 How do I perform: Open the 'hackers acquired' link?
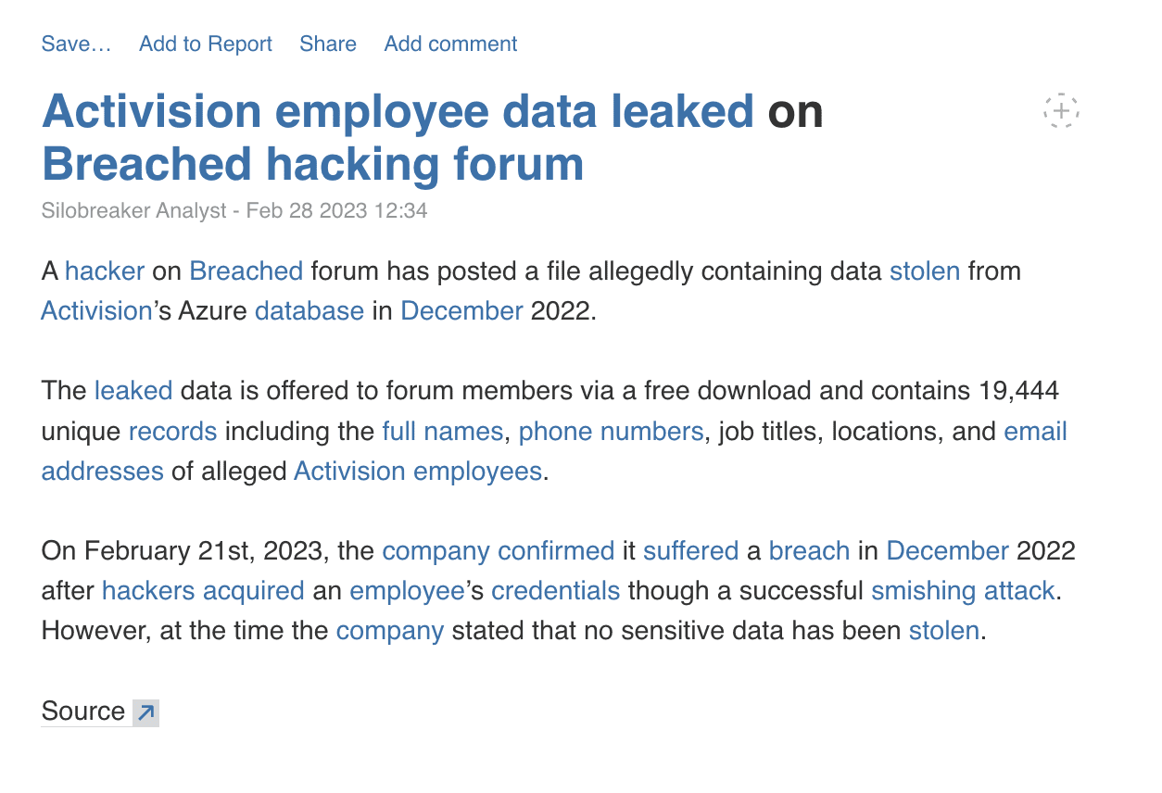[203, 590]
